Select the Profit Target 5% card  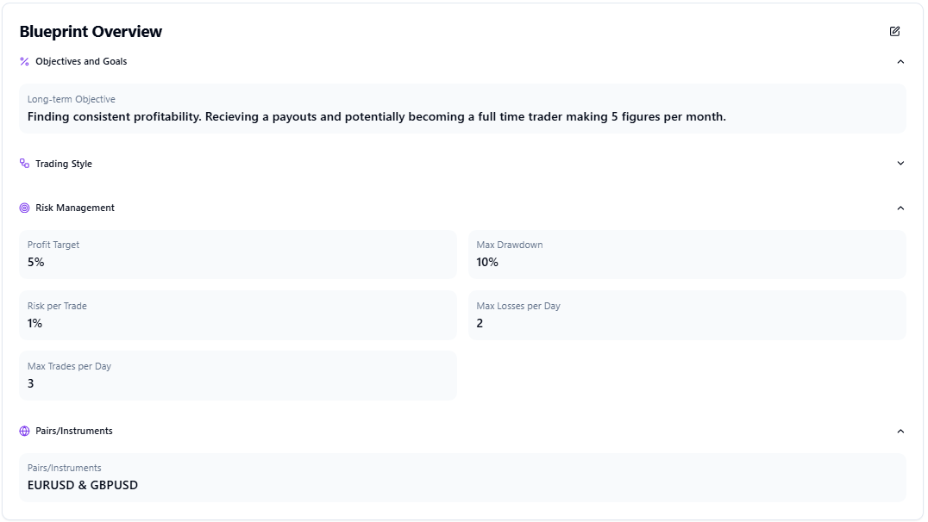237,254
